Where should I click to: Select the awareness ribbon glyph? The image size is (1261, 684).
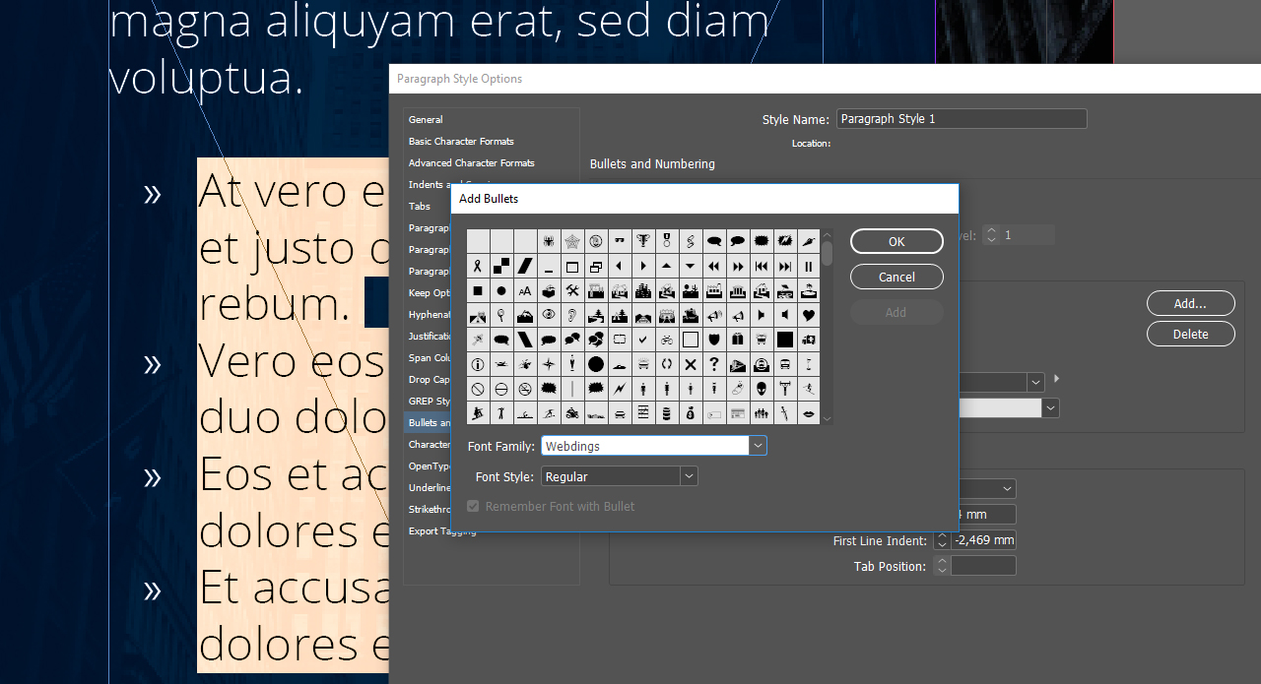[x=478, y=266]
